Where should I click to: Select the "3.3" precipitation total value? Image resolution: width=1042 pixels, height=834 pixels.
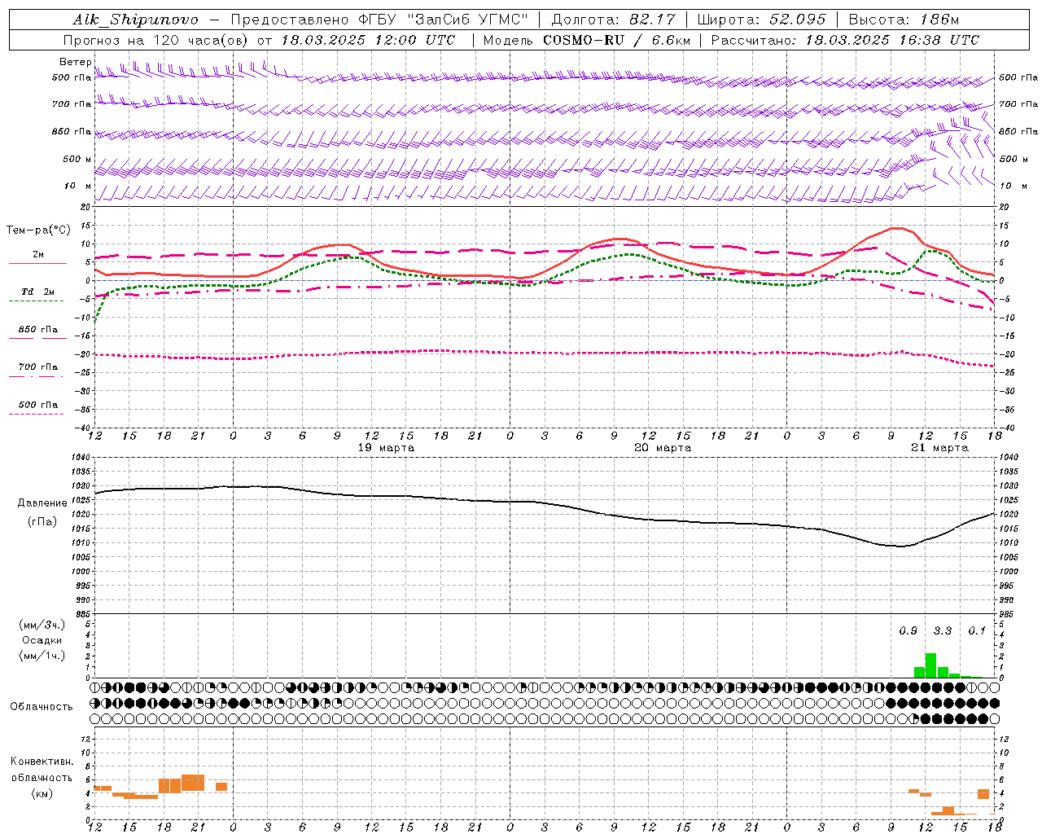click(x=942, y=631)
